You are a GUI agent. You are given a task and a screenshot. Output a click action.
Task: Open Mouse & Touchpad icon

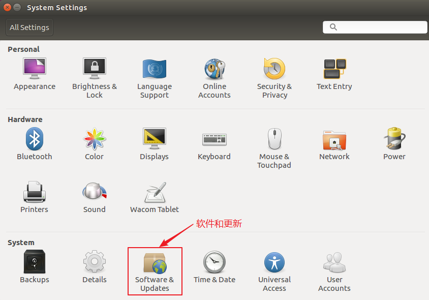pyautogui.click(x=274, y=139)
